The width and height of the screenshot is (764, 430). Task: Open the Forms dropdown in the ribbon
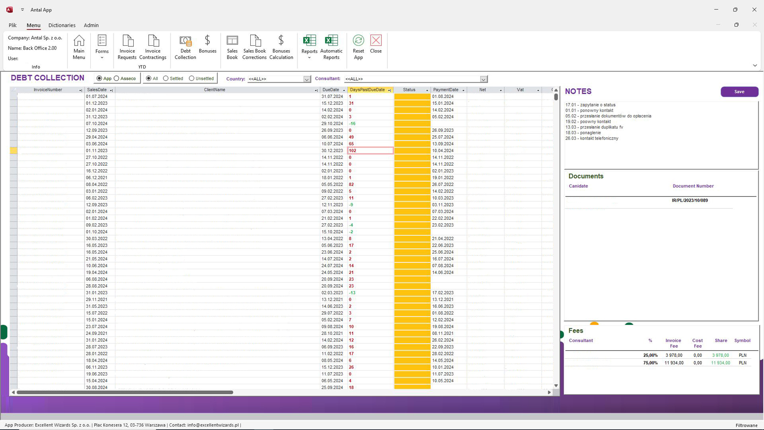102,48
